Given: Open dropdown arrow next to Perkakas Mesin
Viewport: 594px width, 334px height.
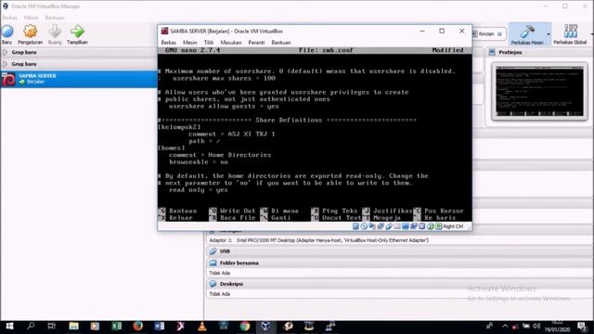Looking at the screenshot, I should [549, 34].
